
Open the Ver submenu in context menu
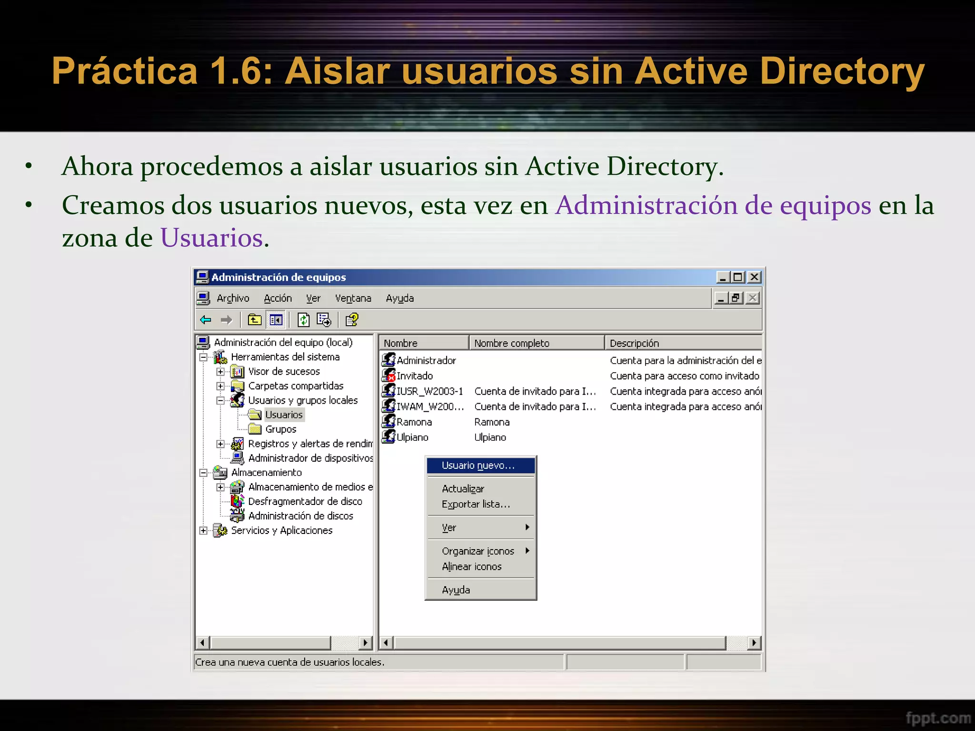pyautogui.click(x=481, y=527)
